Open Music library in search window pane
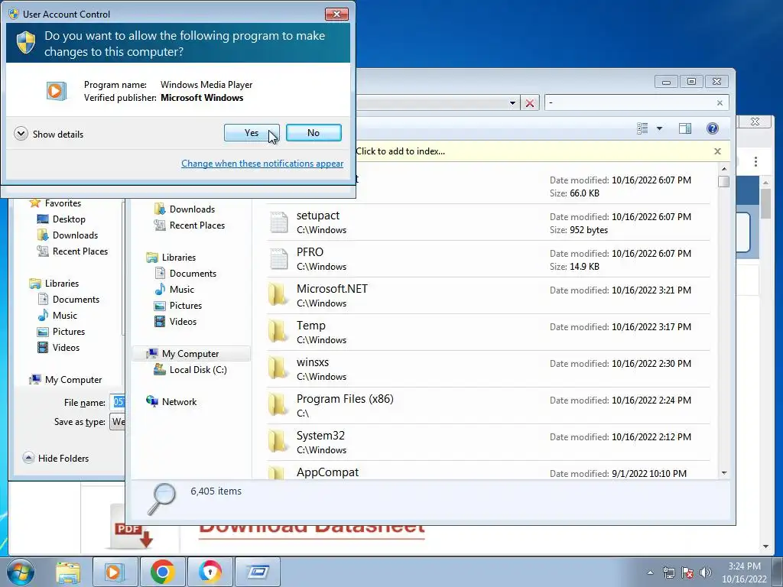Viewport: 783px width, 587px height. coord(175,290)
